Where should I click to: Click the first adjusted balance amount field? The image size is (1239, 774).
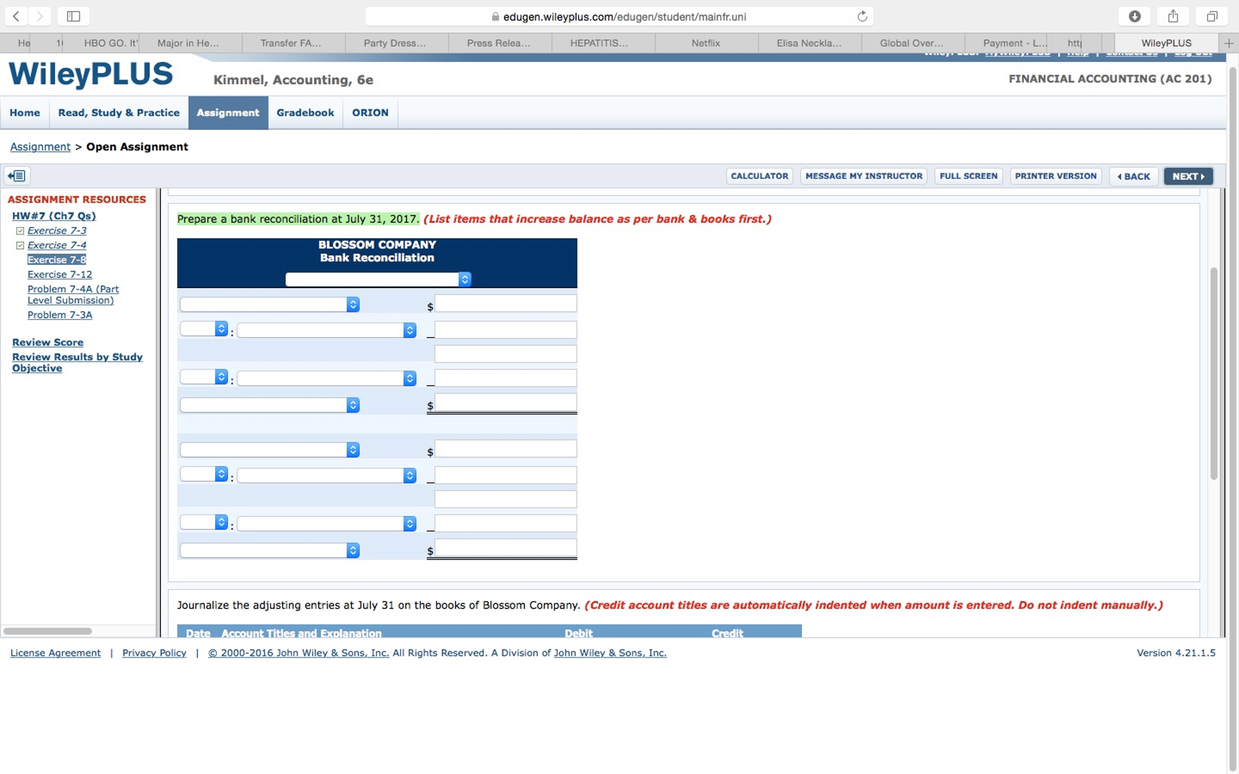(506, 402)
